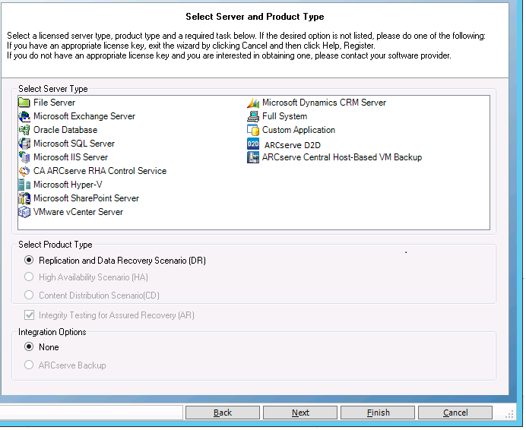Pick the Full System icon

tap(254, 116)
